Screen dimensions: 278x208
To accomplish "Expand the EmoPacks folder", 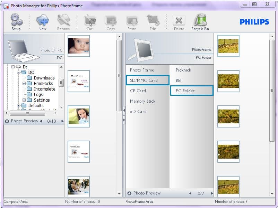I will 24,83.
